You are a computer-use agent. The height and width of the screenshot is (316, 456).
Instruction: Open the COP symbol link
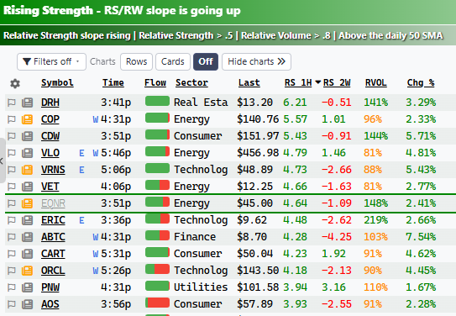point(50,119)
